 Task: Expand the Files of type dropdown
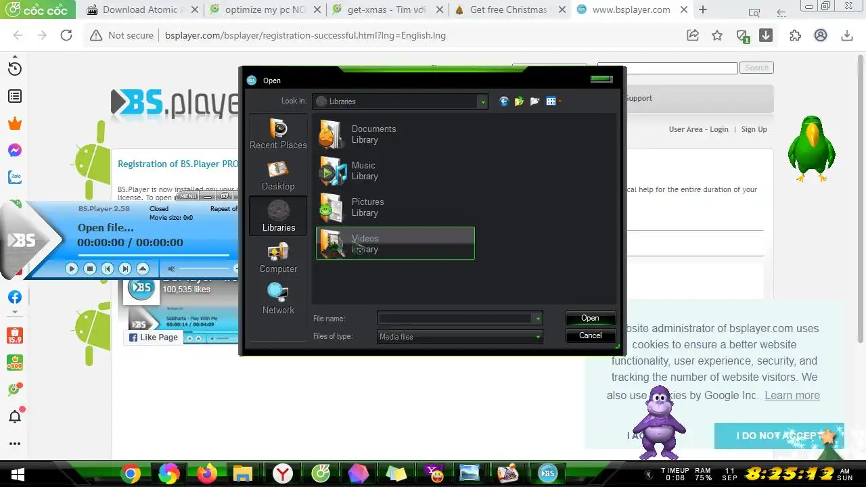click(x=538, y=337)
